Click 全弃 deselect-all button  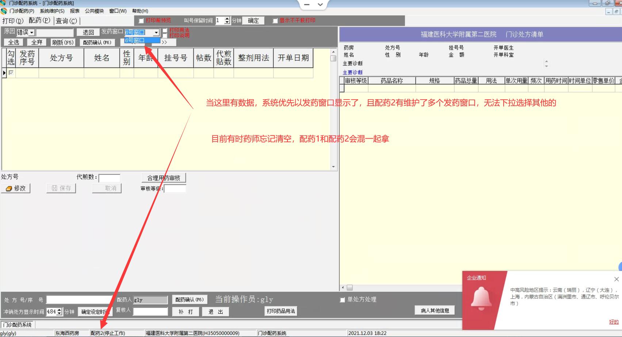(x=37, y=42)
